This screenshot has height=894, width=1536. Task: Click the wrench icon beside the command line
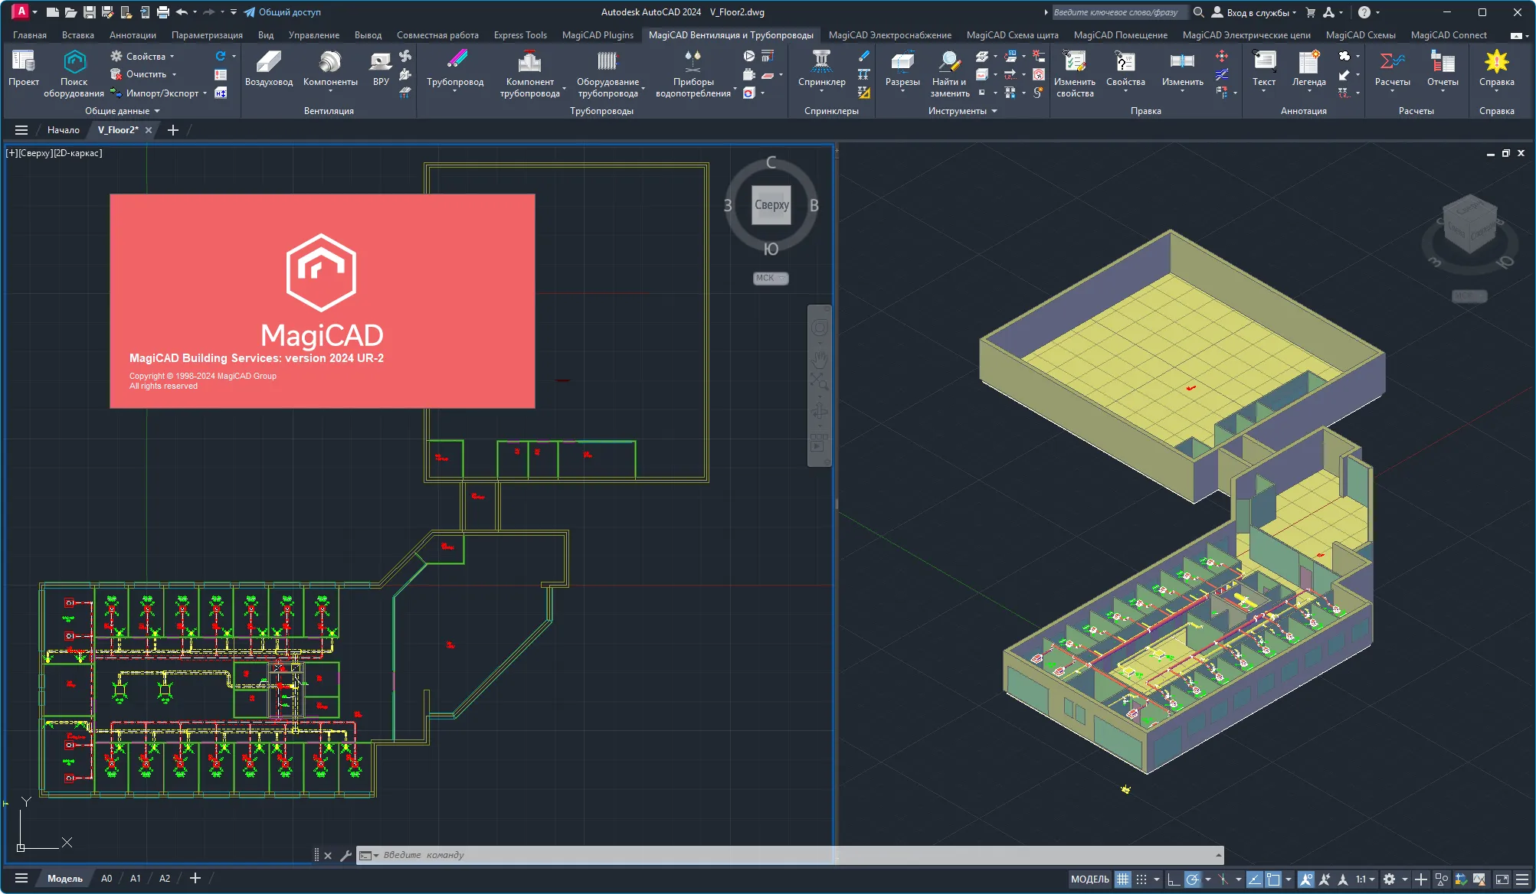(x=346, y=856)
